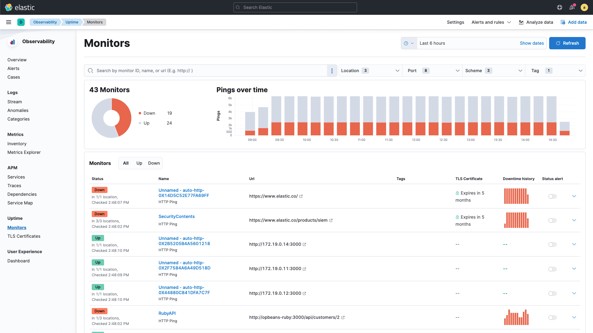
Task: Click the Elastic logo in header
Action: click(x=20, y=7)
